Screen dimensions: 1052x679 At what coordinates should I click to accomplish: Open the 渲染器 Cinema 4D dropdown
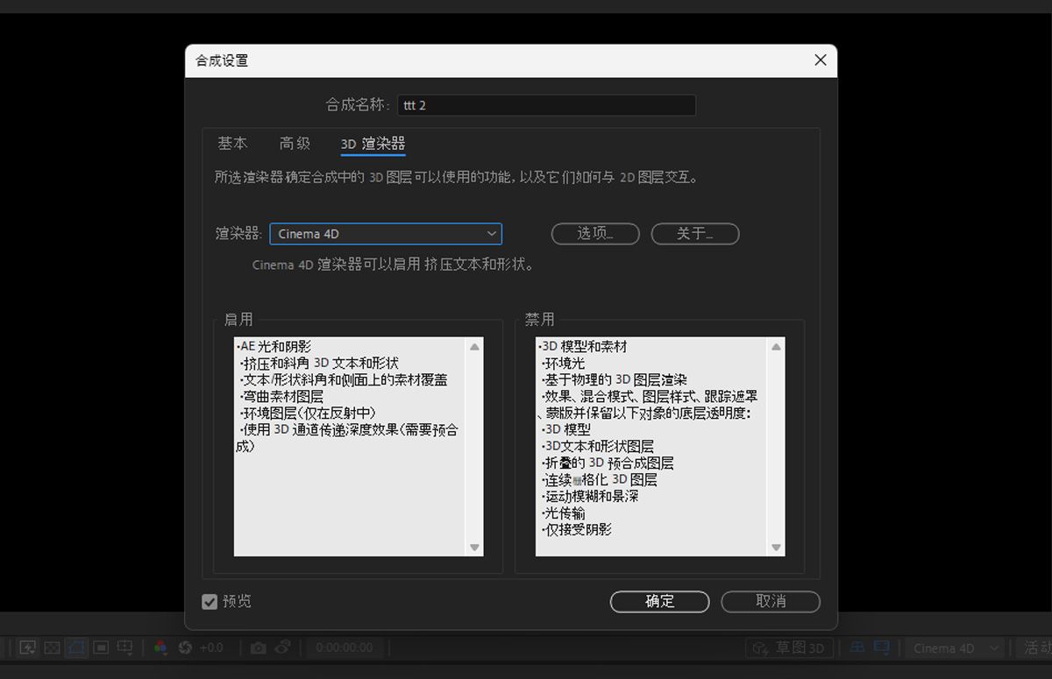[x=386, y=234]
